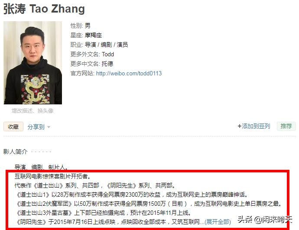
Task: Click the 推荐 button
Action: [x=286, y=126]
